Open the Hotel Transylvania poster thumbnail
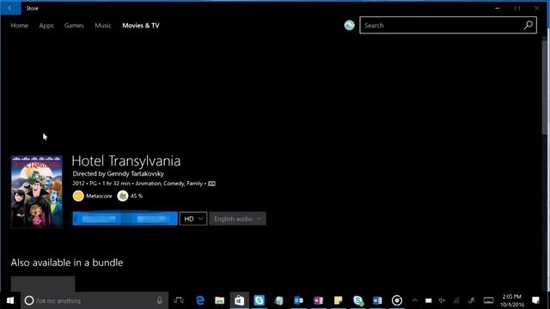 (x=36, y=191)
